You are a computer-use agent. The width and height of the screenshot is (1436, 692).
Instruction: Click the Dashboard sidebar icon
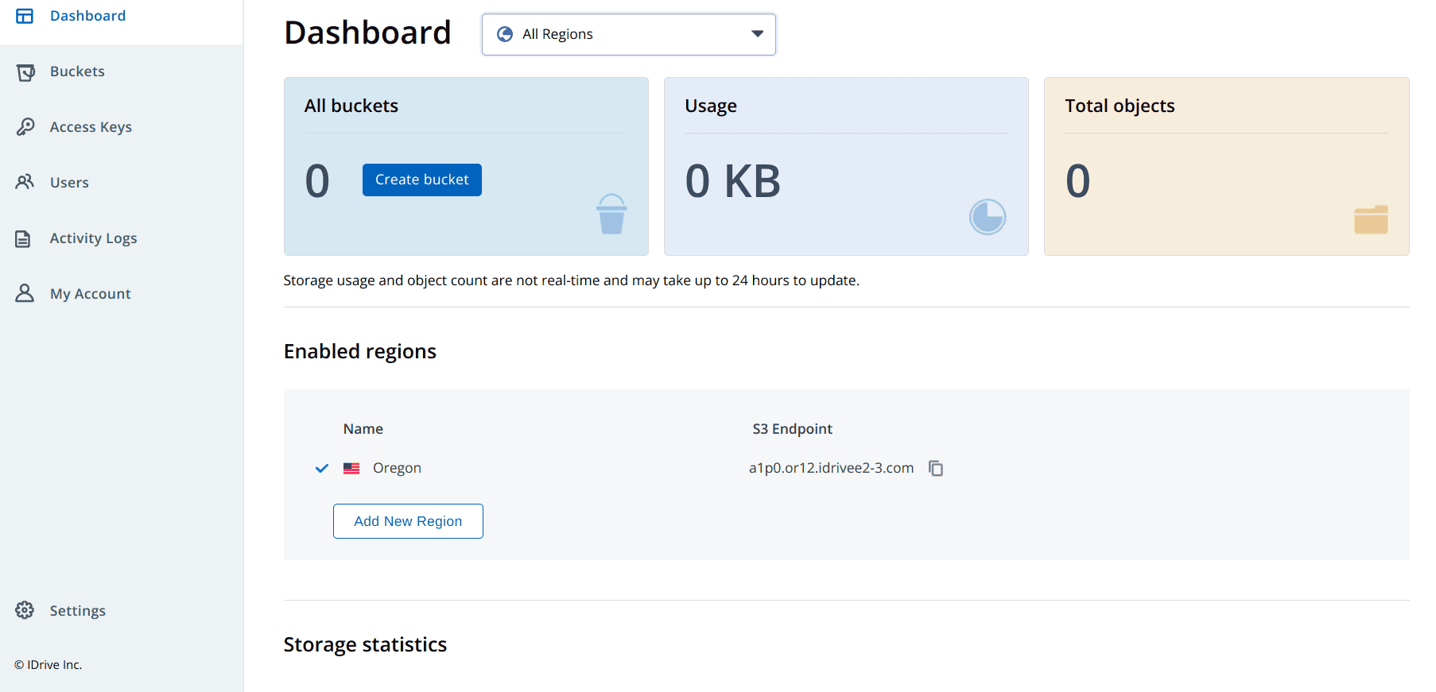pos(25,16)
